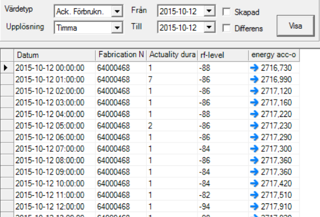
Task: Click the blue arrow icon beside 2717,220
Action: pyautogui.click(x=254, y=114)
